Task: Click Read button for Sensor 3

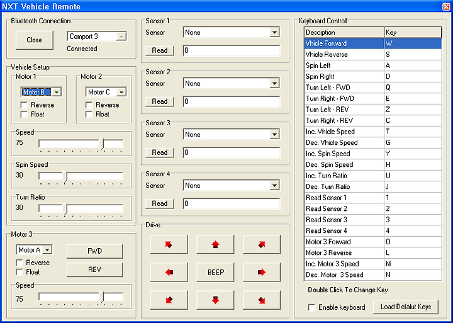Action: point(160,152)
